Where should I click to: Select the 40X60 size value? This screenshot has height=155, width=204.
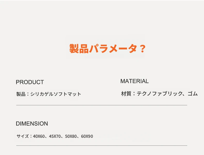[x=39, y=136]
